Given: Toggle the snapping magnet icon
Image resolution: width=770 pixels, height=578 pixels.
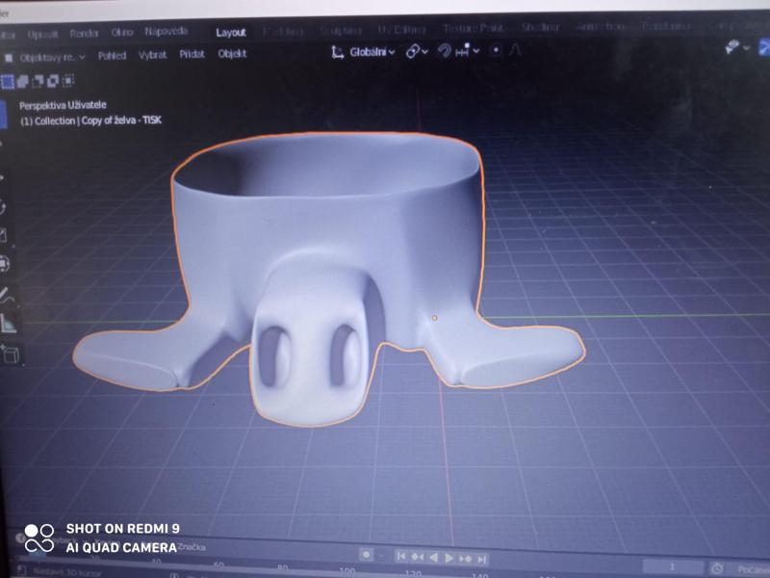Looking at the screenshot, I should [446, 51].
